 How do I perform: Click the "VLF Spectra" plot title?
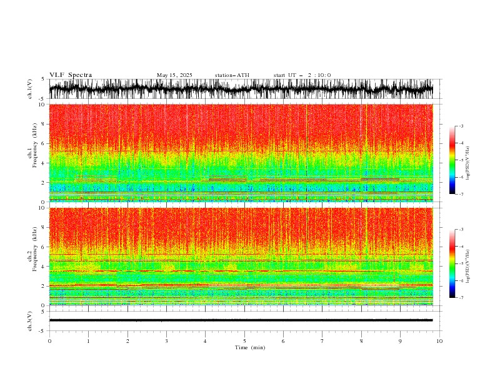point(71,75)
